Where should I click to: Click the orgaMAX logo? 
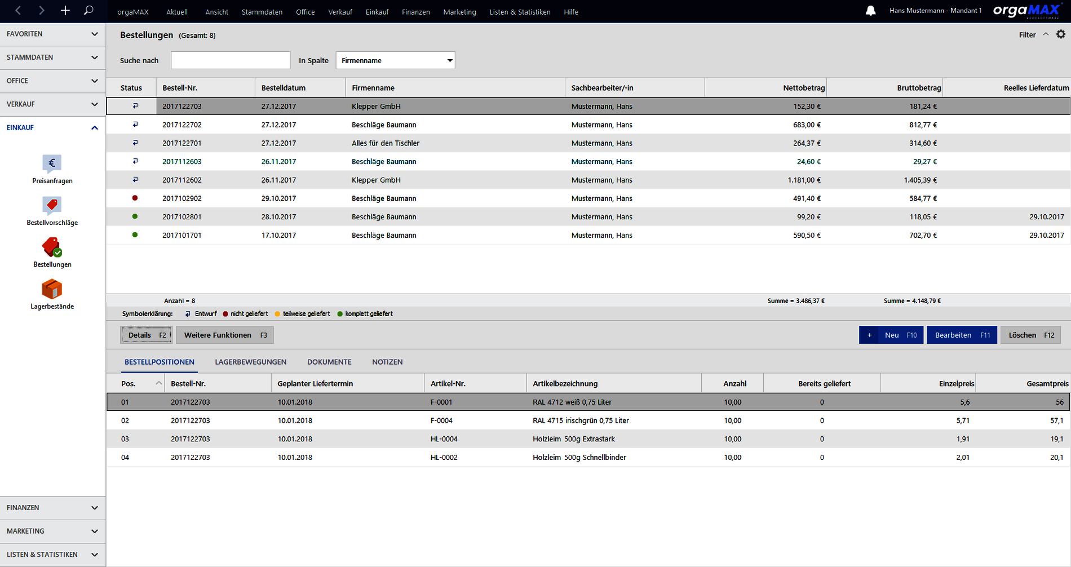pyautogui.click(x=1027, y=11)
